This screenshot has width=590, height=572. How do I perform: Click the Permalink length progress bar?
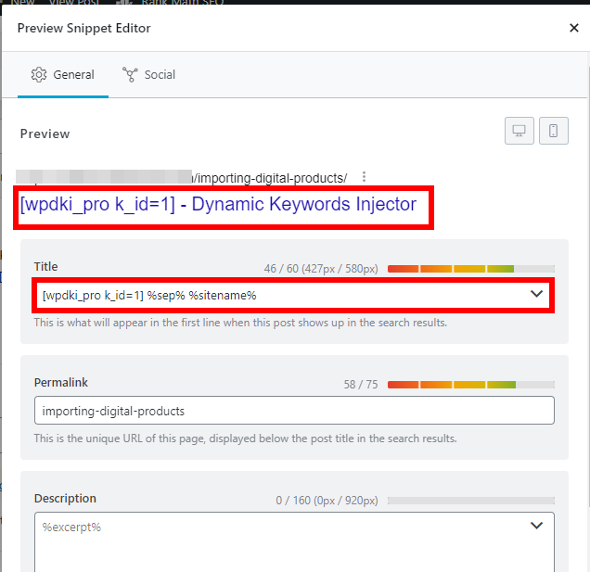pos(471,385)
